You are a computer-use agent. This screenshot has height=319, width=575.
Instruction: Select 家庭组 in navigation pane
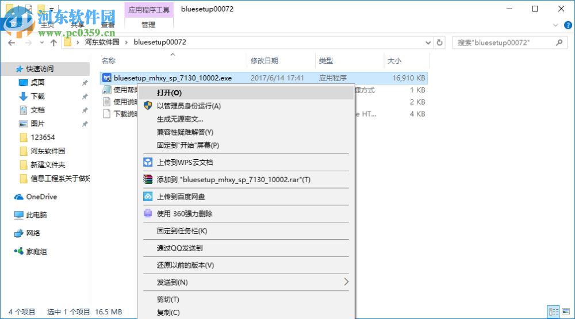pyautogui.click(x=36, y=252)
